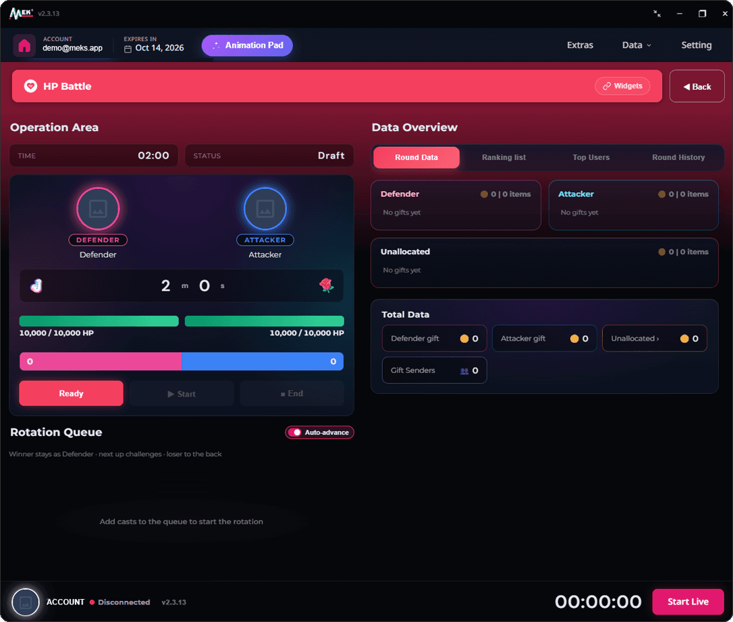Open the Extras menu

coord(580,45)
